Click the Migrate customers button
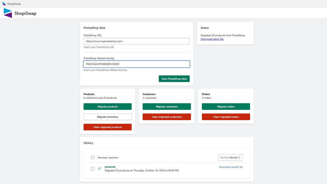This screenshot has width=327, height=184. pyautogui.click(x=167, y=107)
